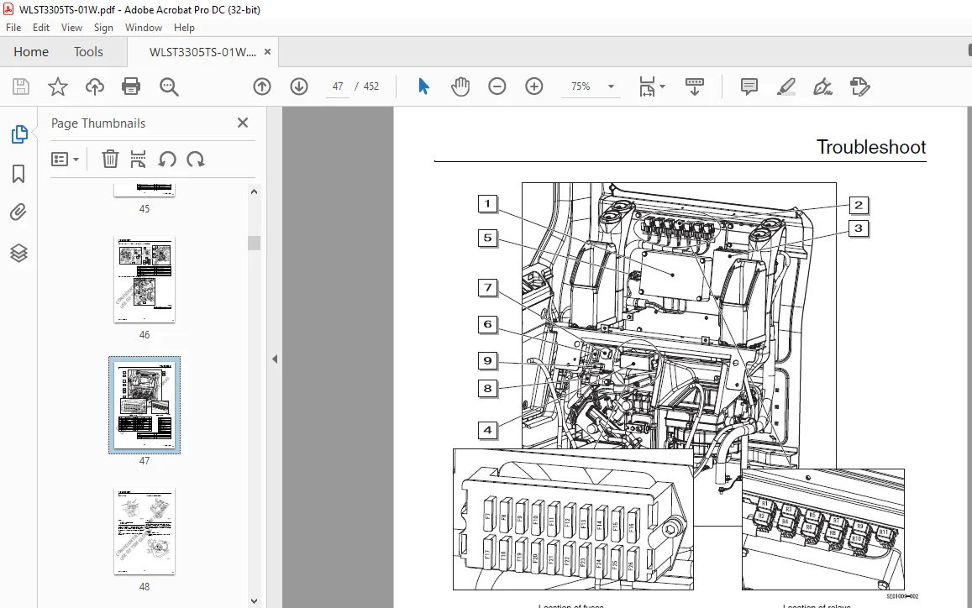Click the 452 total pages label
The width and height of the screenshot is (972, 608).
(370, 86)
